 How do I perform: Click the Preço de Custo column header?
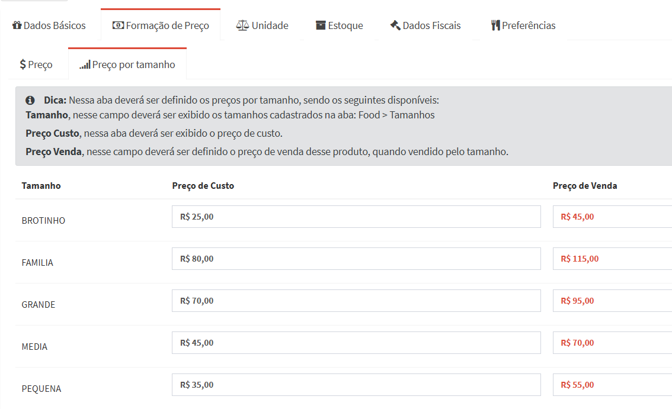[203, 186]
